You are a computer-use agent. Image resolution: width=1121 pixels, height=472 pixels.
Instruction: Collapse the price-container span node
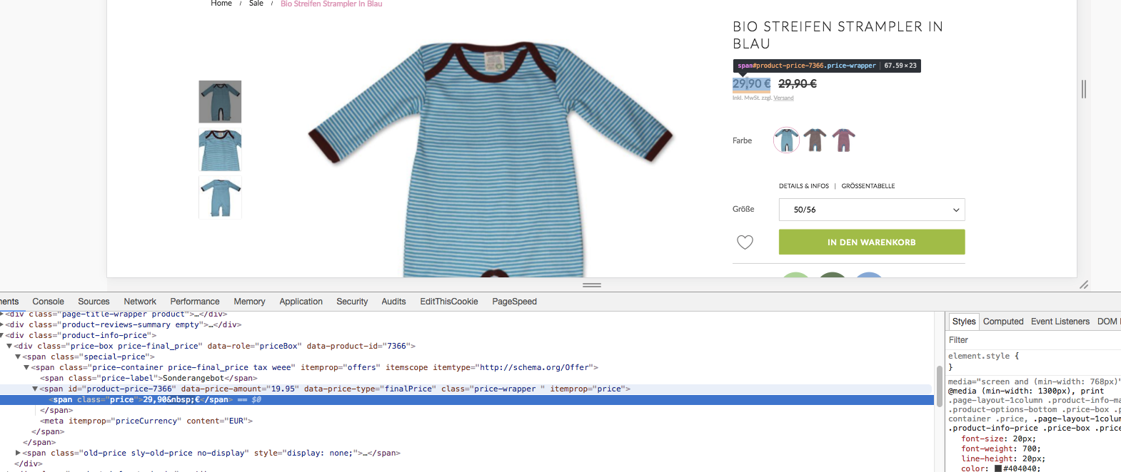pyautogui.click(x=26, y=367)
